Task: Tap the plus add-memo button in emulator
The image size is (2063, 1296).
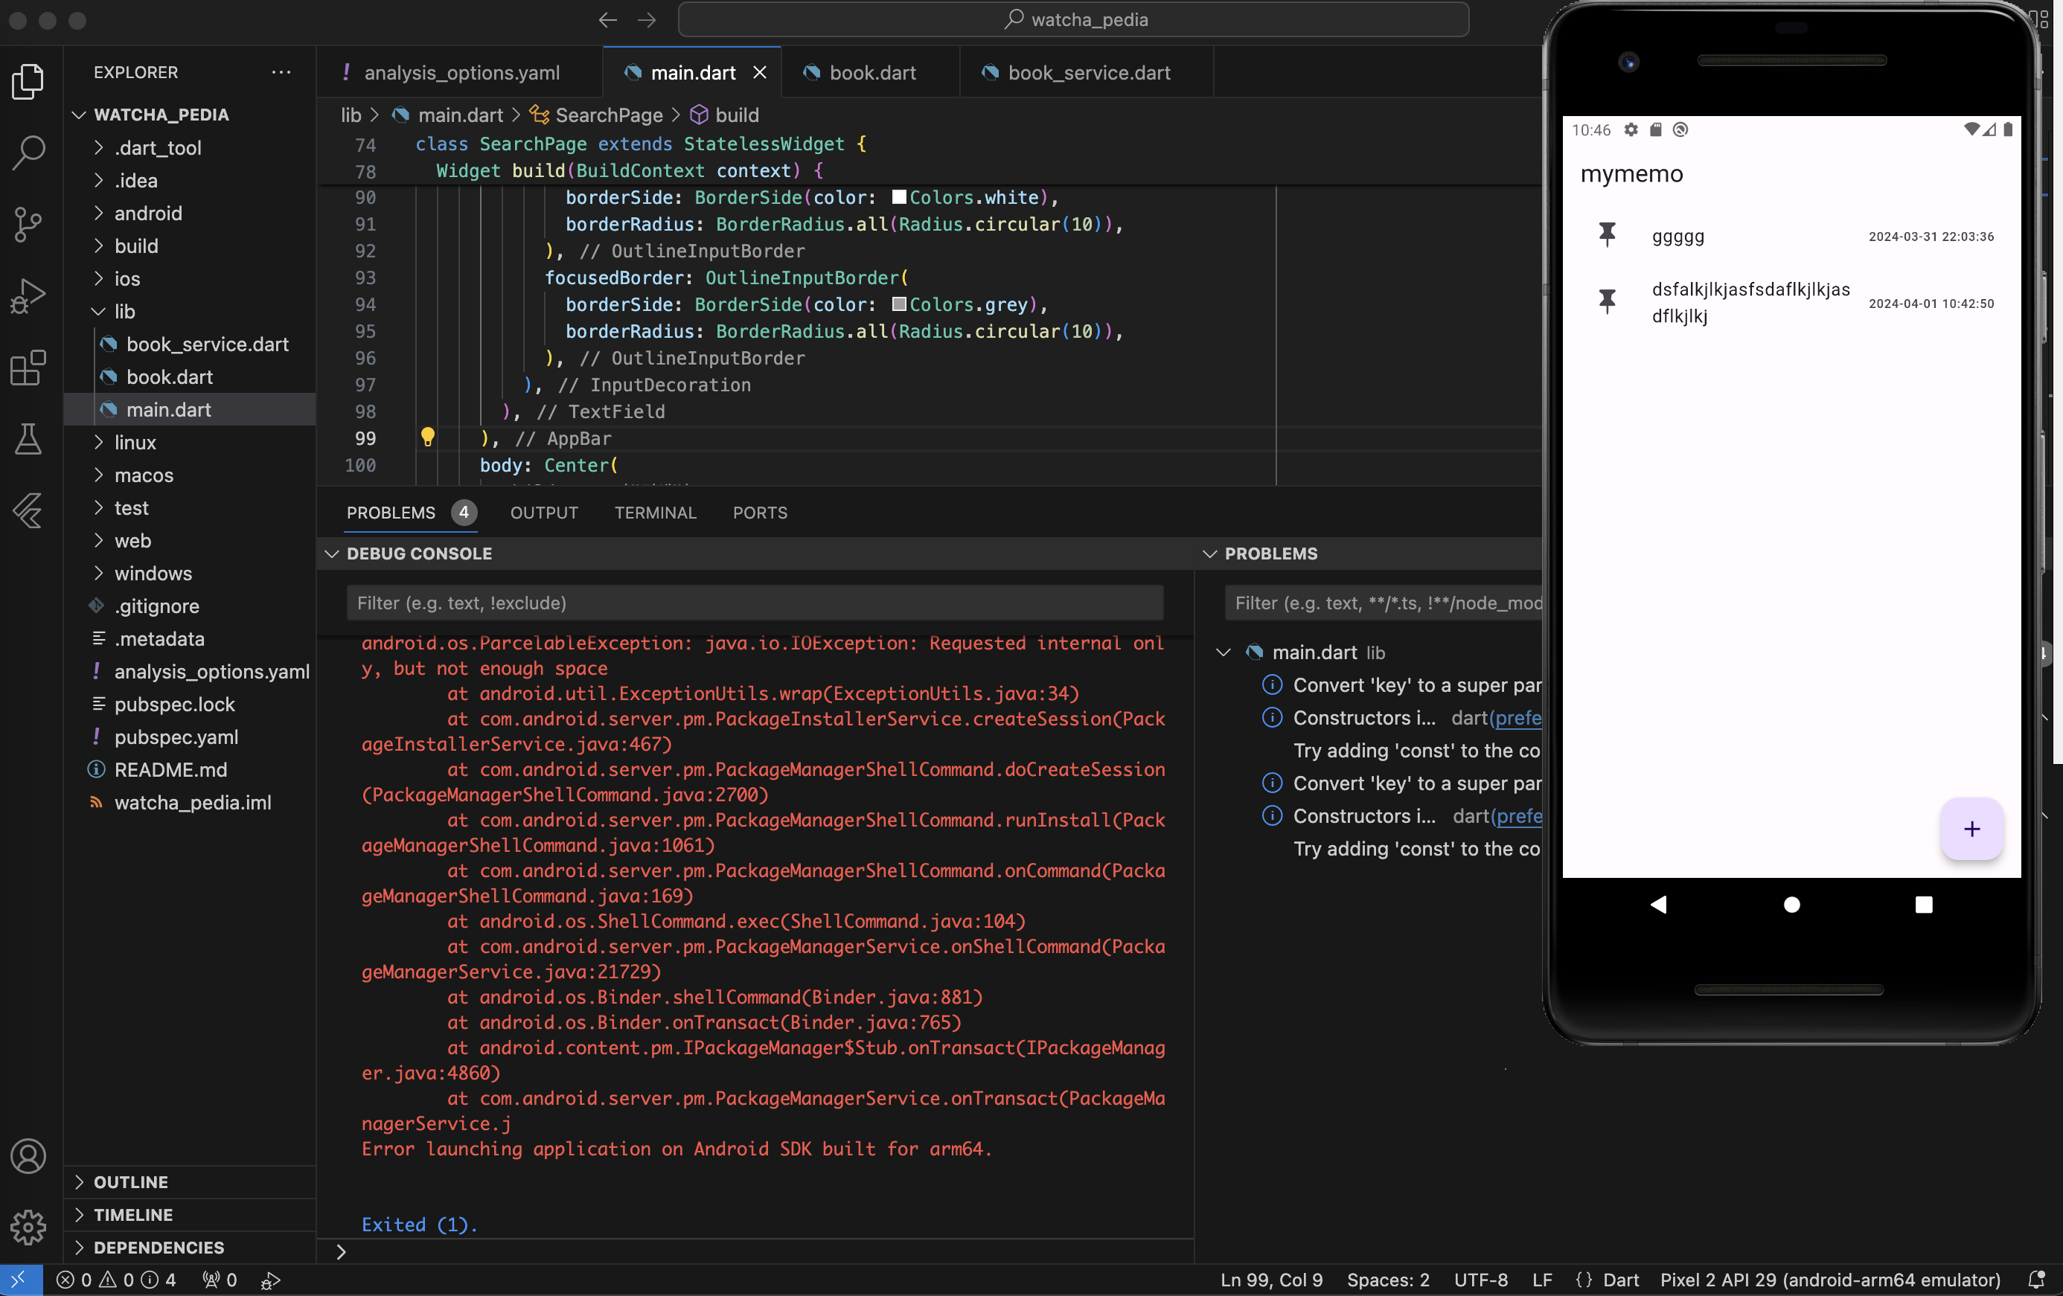Action: [1971, 828]
